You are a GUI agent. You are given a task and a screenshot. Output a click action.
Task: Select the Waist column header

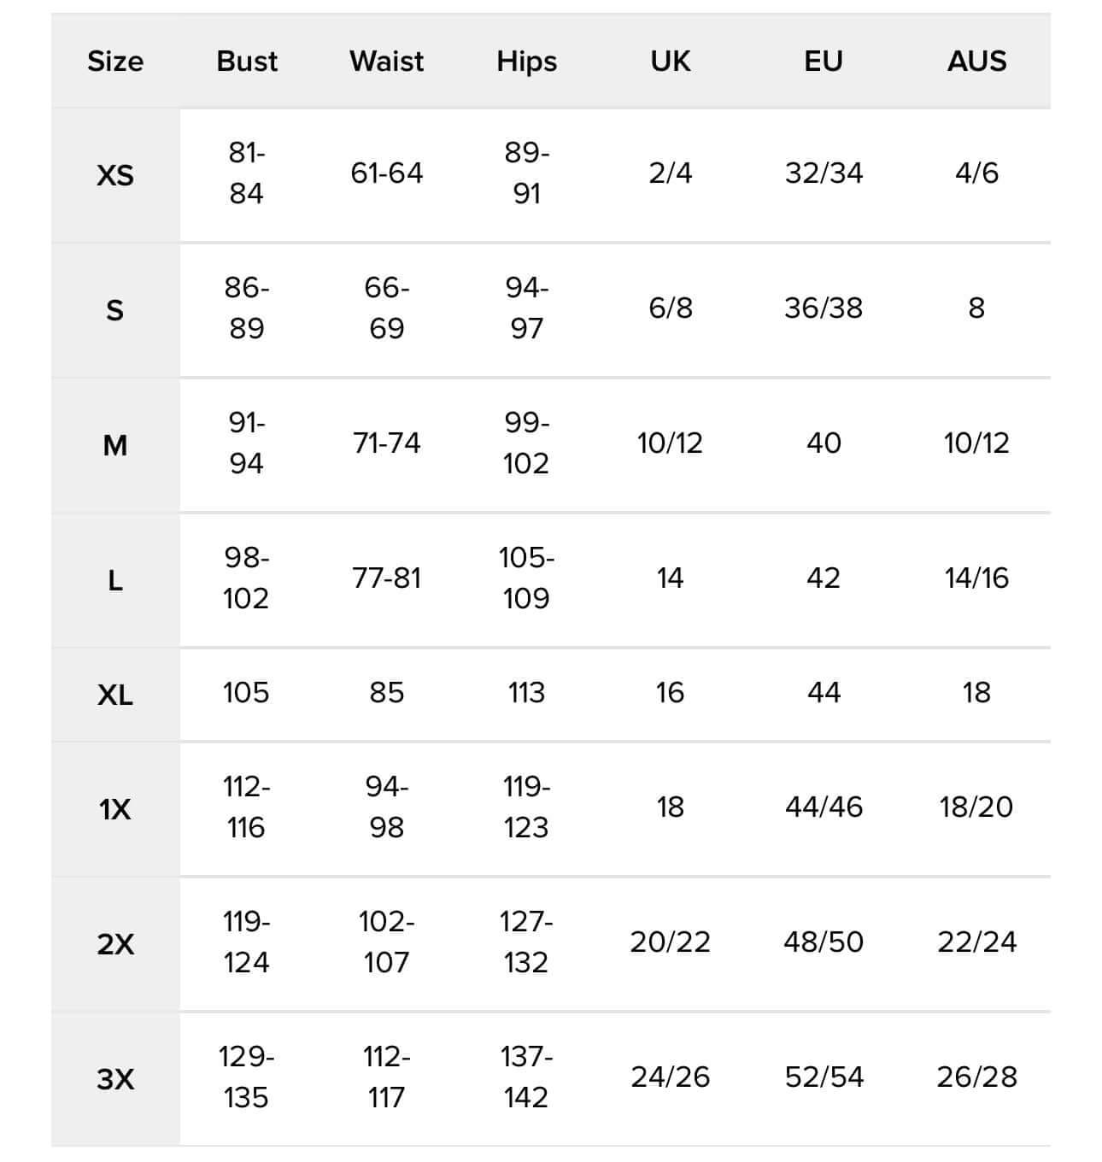(x=386, y=62)
